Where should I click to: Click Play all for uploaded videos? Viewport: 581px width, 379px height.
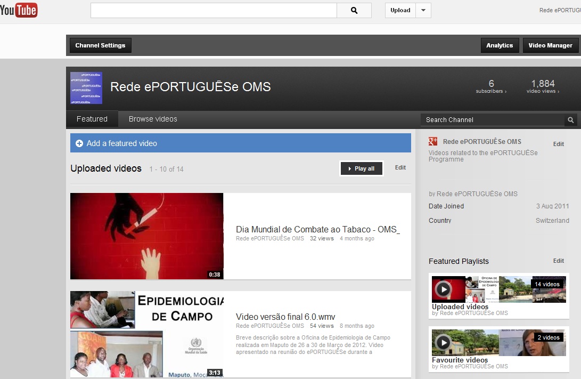coord(362,168)
